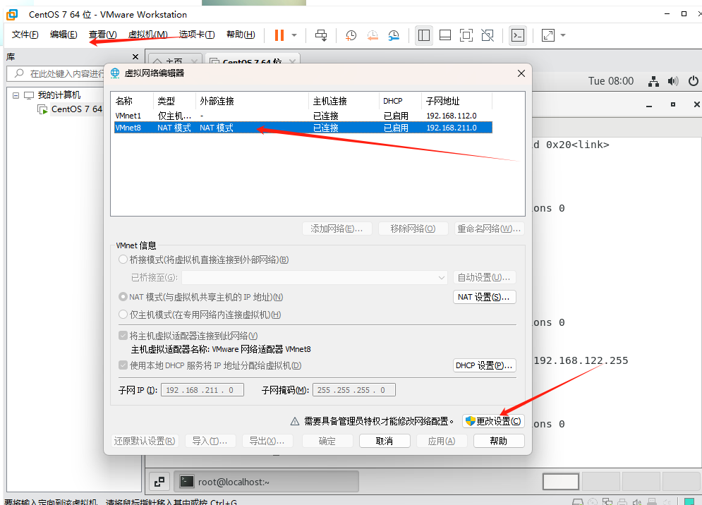Select the VMnet1 row in the network list

tap(303, 116)
